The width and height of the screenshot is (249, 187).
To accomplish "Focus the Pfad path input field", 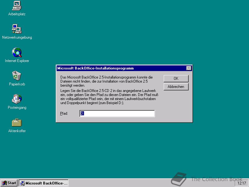I will coord(117,113).
